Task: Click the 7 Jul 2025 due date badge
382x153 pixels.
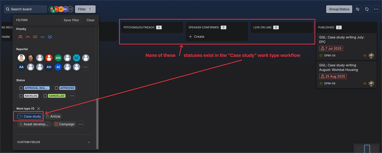Action: (x=331, y=48)
